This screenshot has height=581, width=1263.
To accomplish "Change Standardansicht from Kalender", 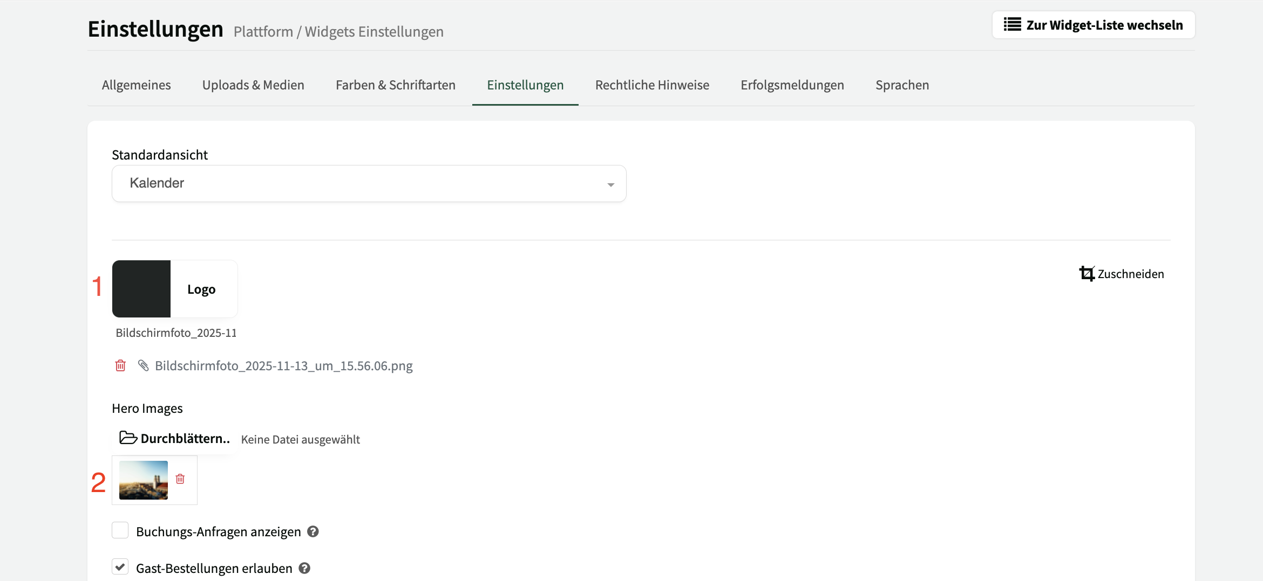I will [369, 183].
